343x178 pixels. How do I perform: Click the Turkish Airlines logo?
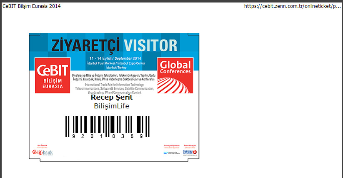point(190,153)
